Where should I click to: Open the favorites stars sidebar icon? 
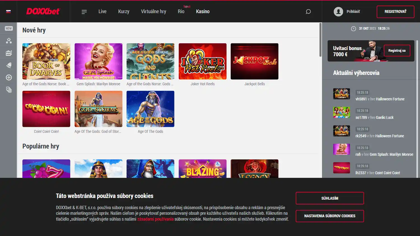9,41
